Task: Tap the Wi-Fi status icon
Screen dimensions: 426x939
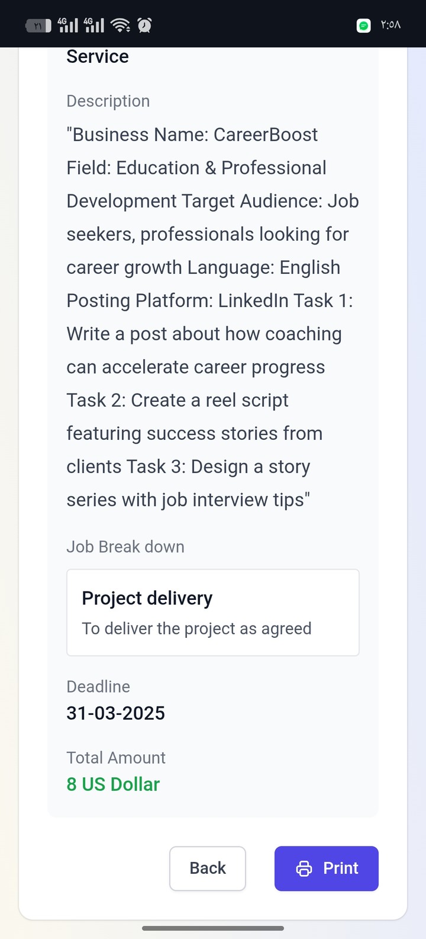Action: 121,25
